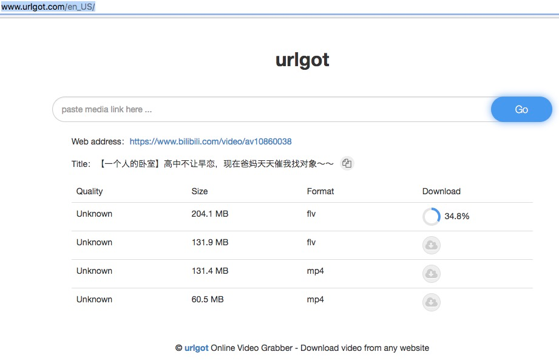Click mp4 format in the 60.5 MB row

point(315,300)
